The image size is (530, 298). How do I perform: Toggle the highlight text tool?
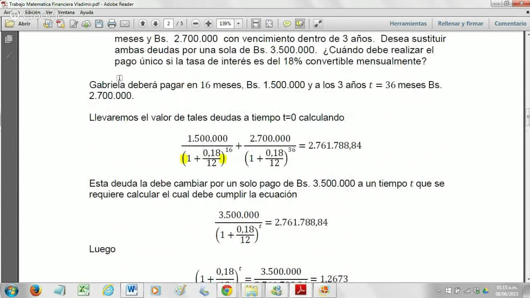300,24
